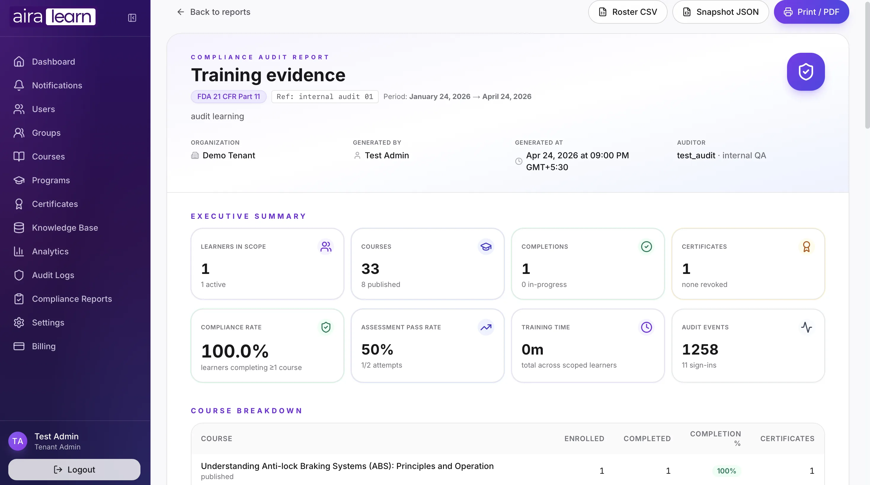This screenshot has width=870, height=485.
Task: Click the Certificates table column header
Action: 787,439
